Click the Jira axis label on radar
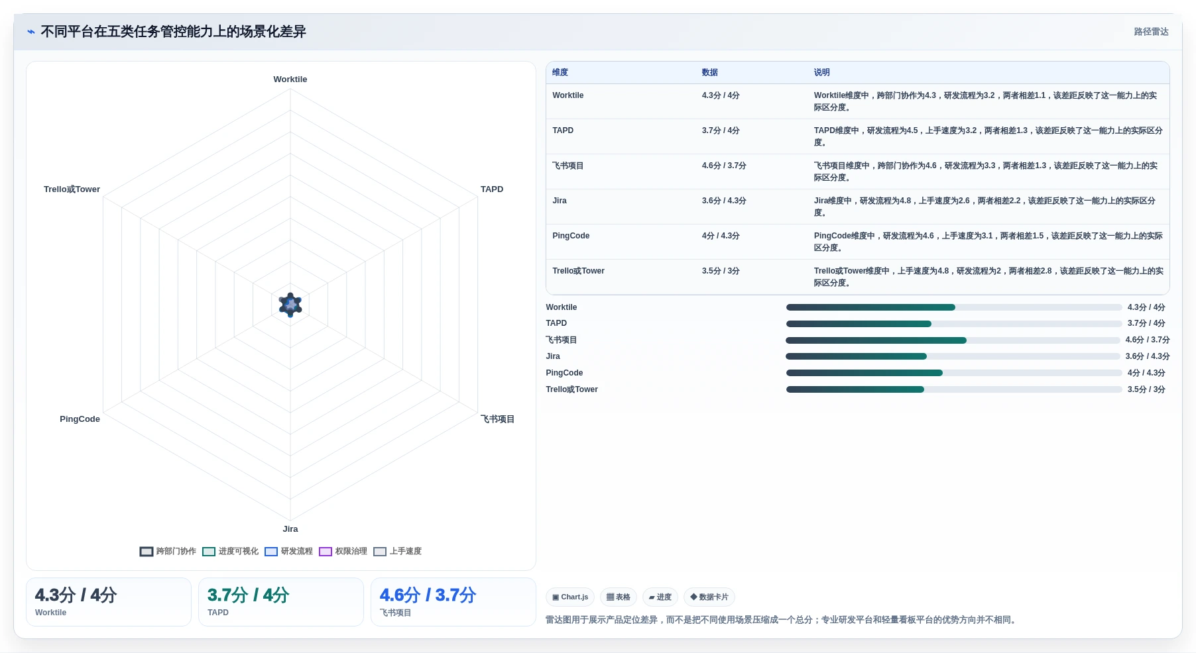The height and width of the screenshot is (653, 1196). [290, 529]
